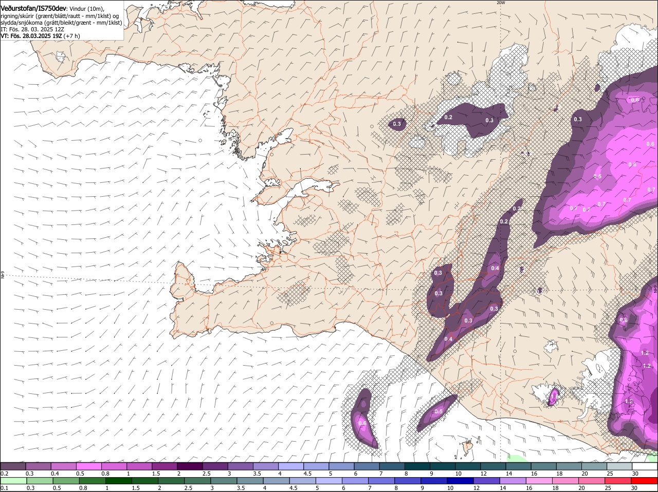Click the dark navy blue swatch above the lower 10 label
This screenshot has height=492, width=658.
[x=460, y=481]
